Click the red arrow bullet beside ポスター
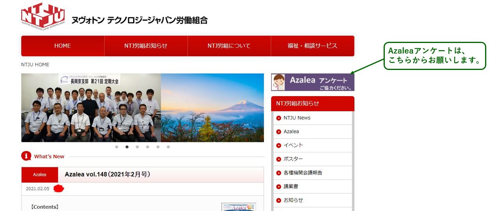Image resolution: width=489 pixels, height=211 pixels. 279,159
